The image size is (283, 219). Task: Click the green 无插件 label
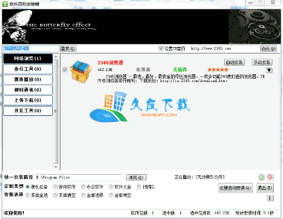[180, 70]
